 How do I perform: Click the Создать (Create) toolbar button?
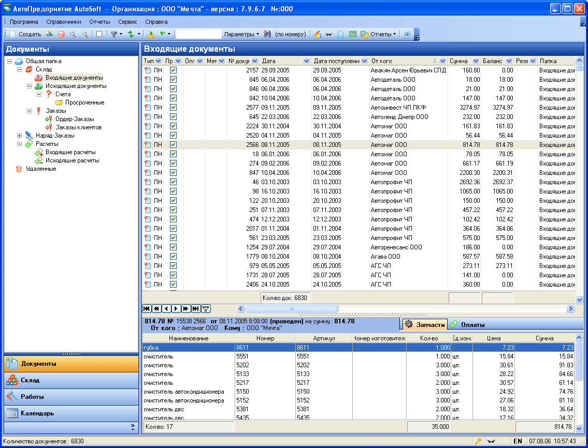click(25, 34)
